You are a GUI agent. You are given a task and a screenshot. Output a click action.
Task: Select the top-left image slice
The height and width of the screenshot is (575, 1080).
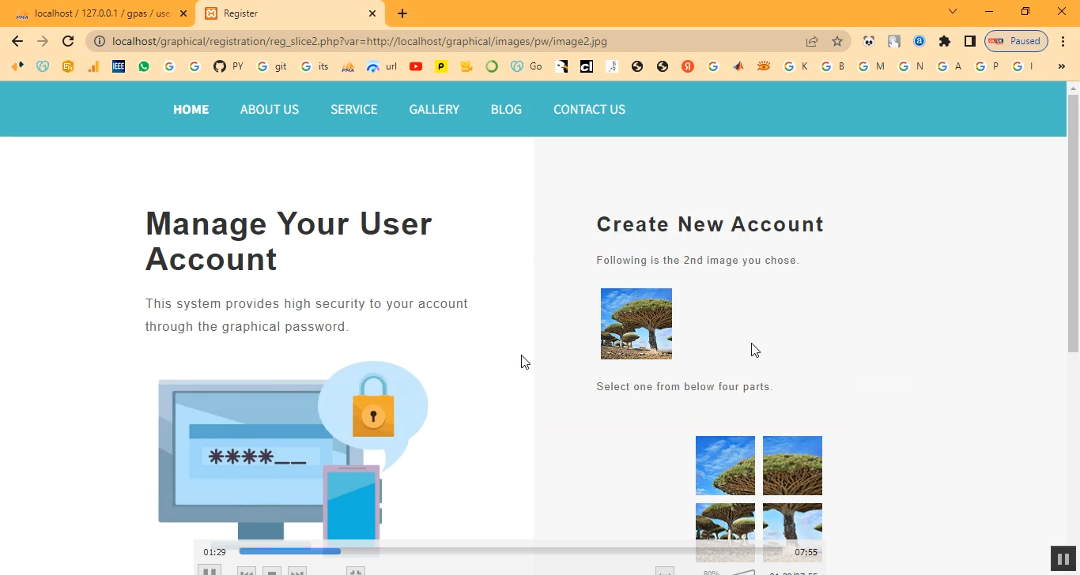point(725,465)
